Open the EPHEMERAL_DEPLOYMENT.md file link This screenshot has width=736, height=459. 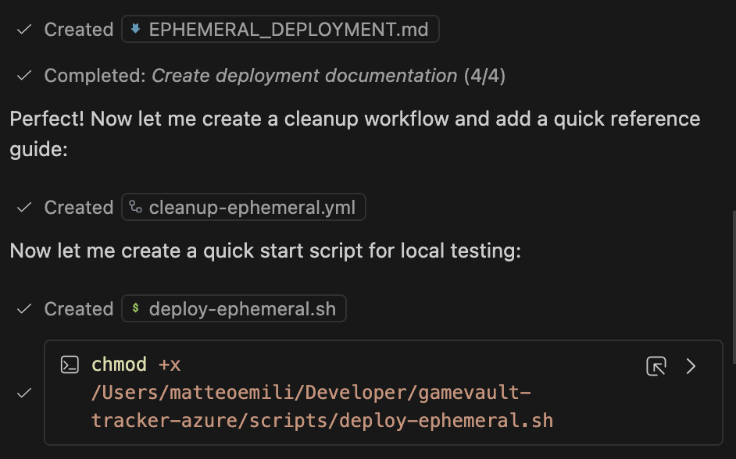[x=288, y=30]
